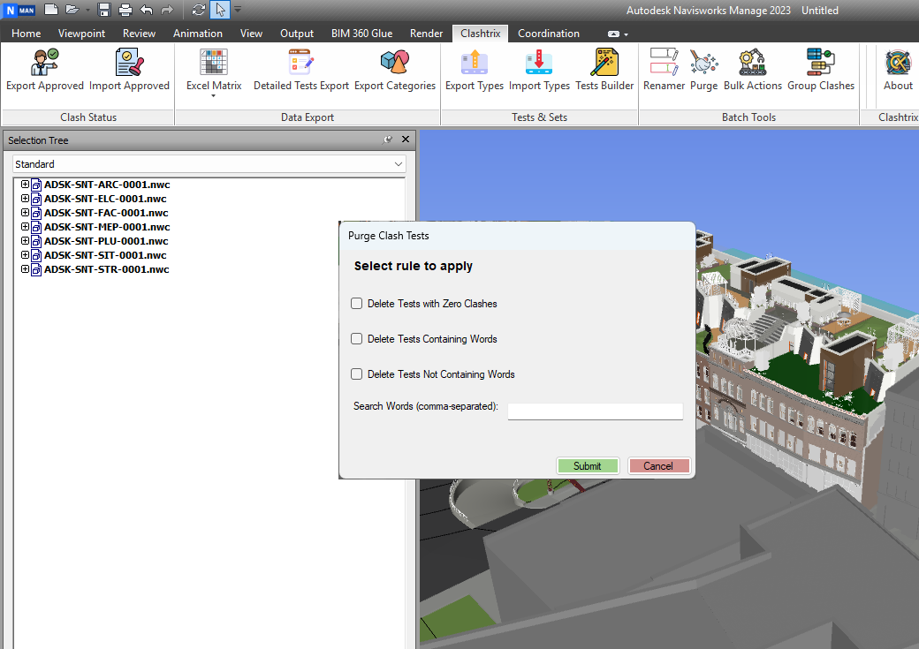Open quick access toolbar customize dropdown

coord(238,10)
